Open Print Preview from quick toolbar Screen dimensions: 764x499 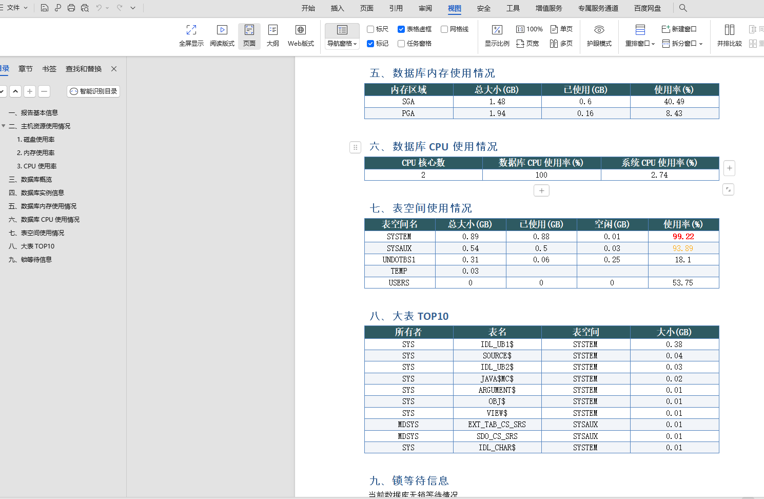point(85,8)
